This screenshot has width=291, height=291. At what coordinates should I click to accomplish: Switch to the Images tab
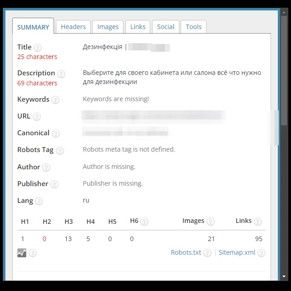pos(108,27)
